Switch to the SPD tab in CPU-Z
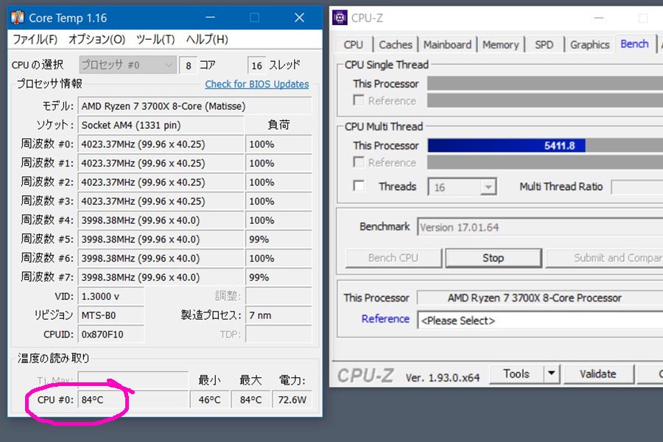This screenshot has height=442, width=663. [544, 44]
